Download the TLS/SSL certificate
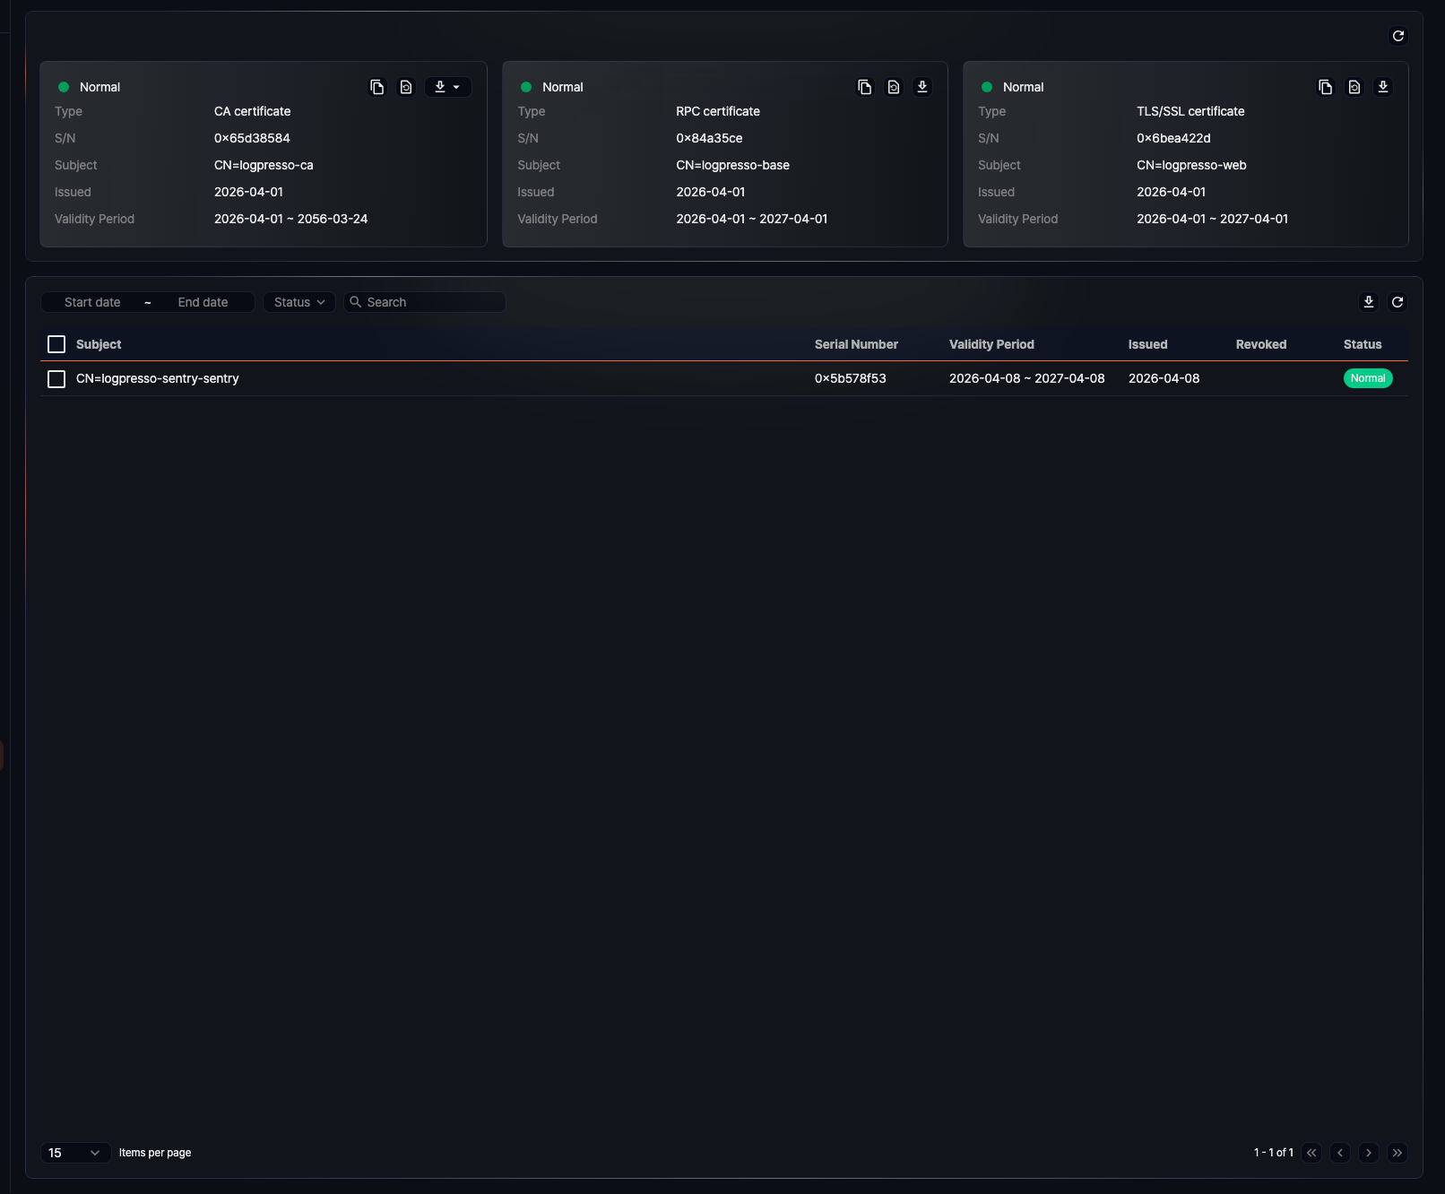 [x=1383, y=87]
